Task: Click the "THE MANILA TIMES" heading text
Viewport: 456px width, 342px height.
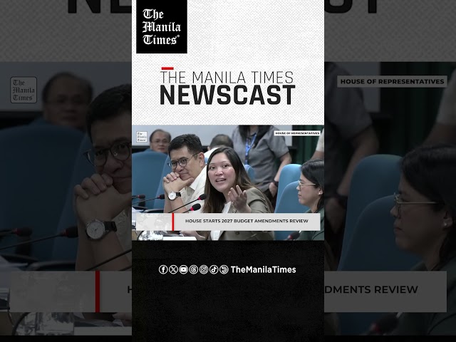Action: 227,77
